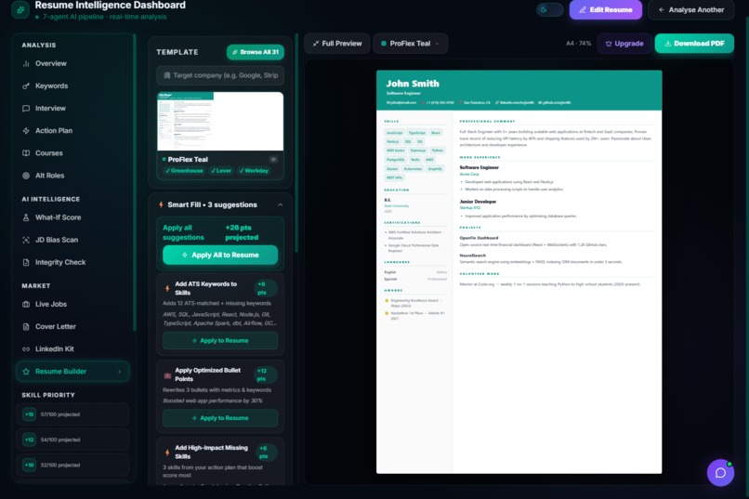Open the ProFlex Teal template dropdown
749x499 pixels.
[x=410, y=44]
